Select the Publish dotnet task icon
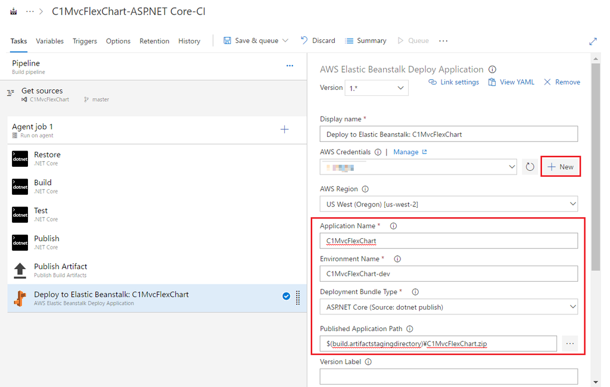The height and width of the screenshot is (387, 610). 20,243
